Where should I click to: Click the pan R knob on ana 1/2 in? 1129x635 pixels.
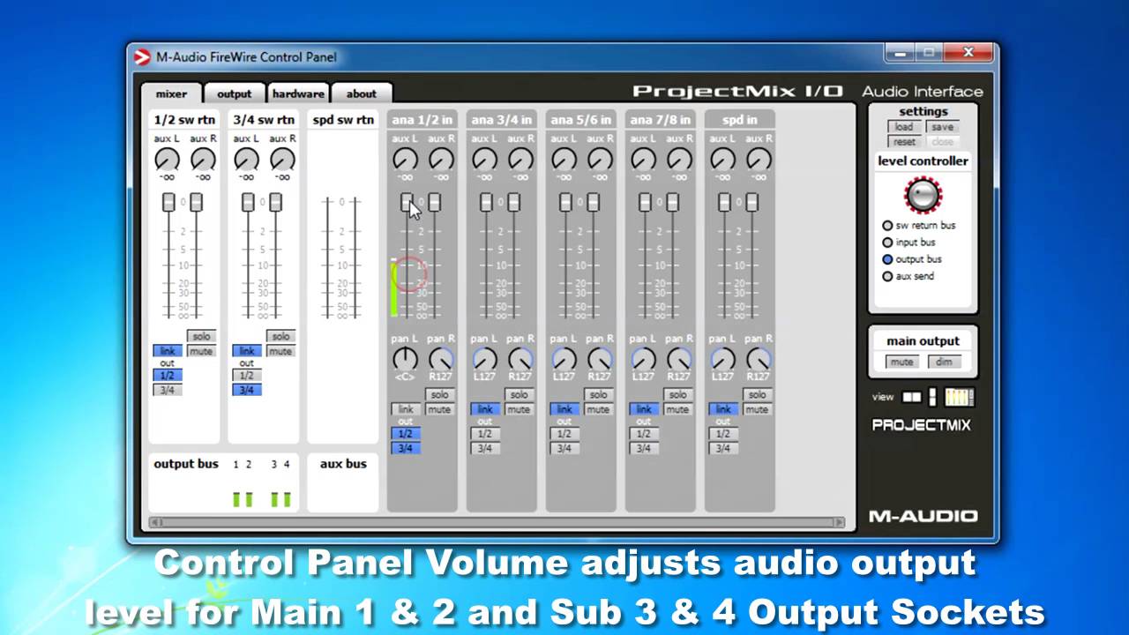coord(441,359)
